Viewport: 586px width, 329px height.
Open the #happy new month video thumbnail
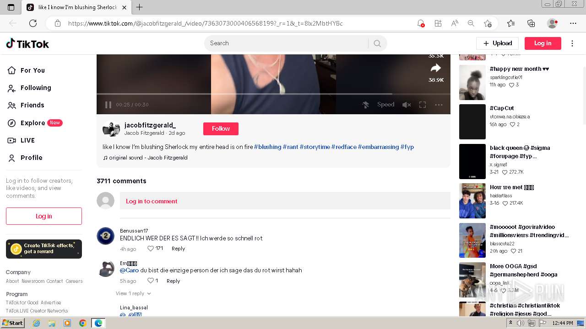[472, 82]
